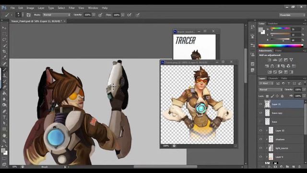The height and width of the screenshot is (173, 307).
Task: Open the layer Fill arrow
Action: (304, 96)
